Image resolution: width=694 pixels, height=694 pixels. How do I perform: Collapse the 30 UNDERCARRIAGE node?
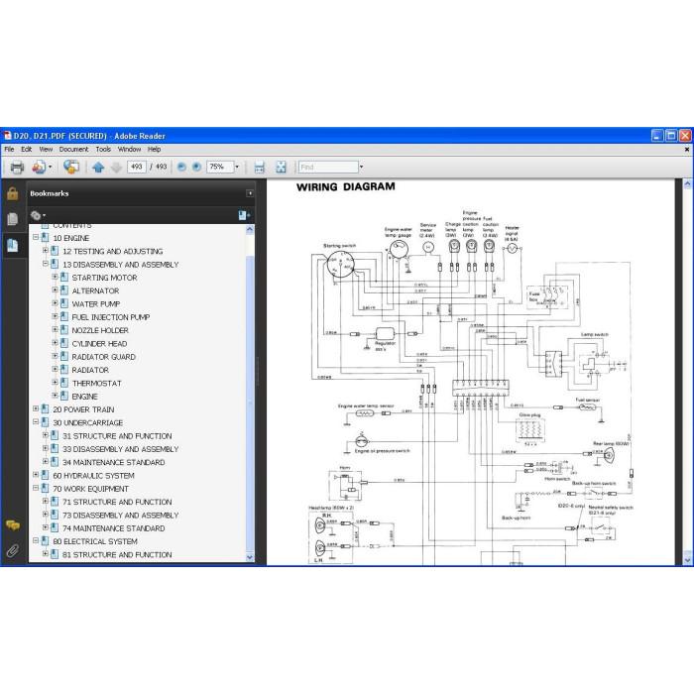point(36,421)
